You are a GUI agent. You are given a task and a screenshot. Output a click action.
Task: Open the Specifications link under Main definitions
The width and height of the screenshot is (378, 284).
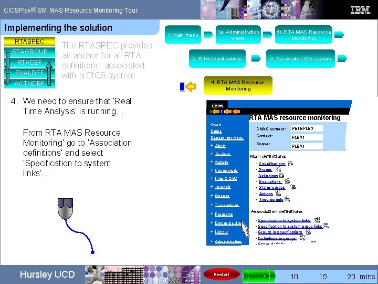point(272,164)
